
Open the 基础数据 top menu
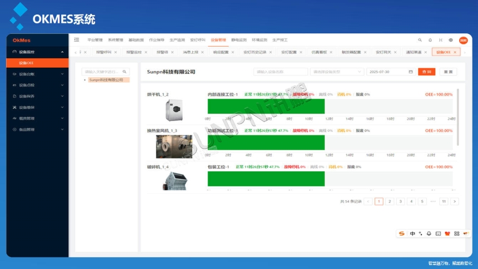coord(136,40)
